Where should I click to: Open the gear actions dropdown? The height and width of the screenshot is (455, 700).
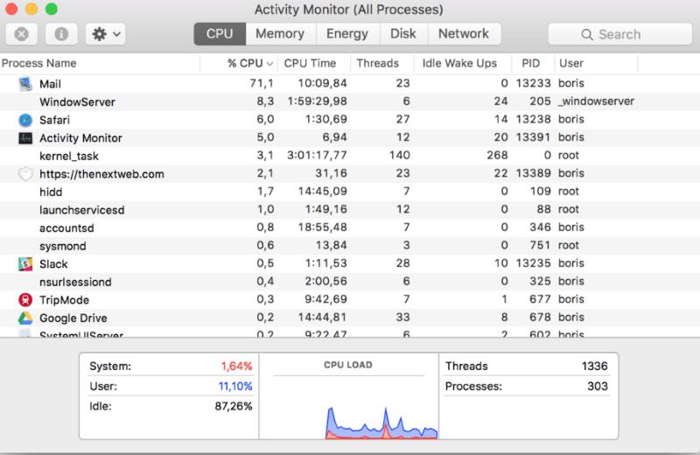coord(105,34)
